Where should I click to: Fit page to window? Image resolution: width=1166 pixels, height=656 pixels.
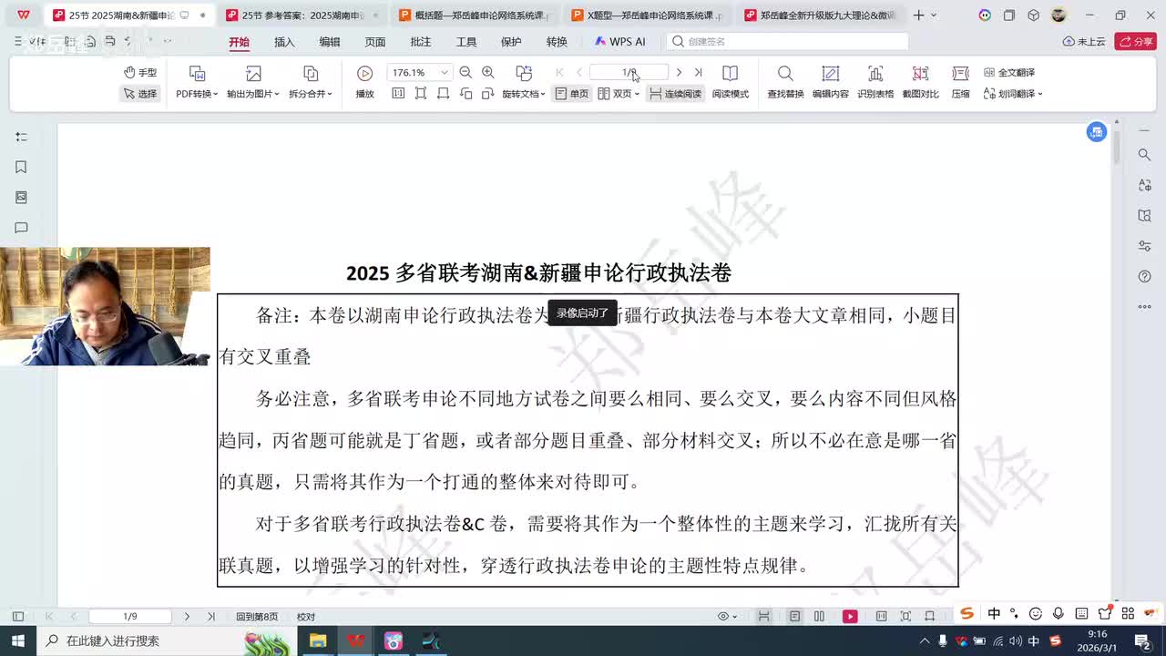[x=421, y=93]
